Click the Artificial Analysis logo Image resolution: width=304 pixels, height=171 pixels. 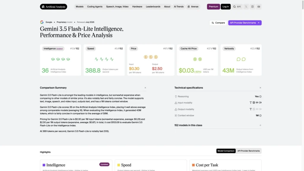[x=53, y=7]
